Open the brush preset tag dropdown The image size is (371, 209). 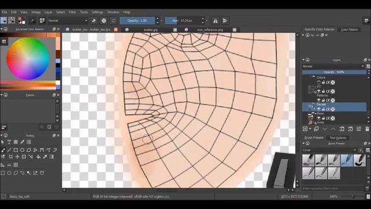pos(329,150)
